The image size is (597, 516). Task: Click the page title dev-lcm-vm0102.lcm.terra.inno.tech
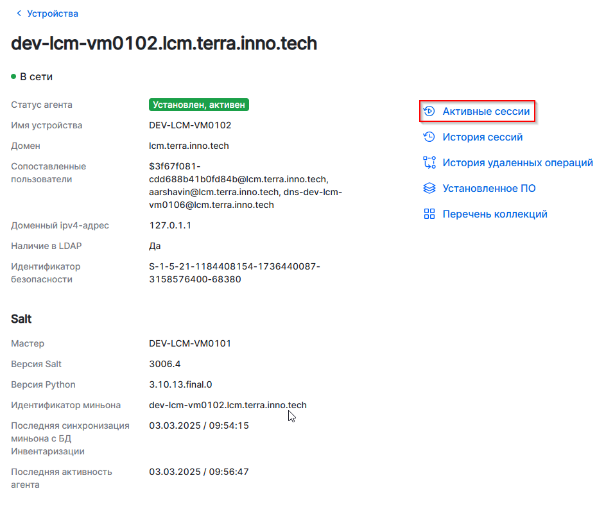point(164,44)
